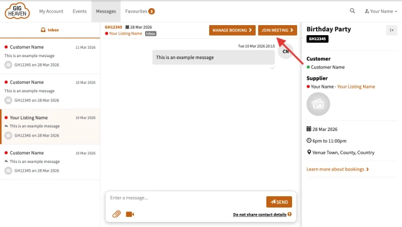402x227 pixels.
Task: Click the 28 Mar 2026 date in side panel
Action: [x=325, y=129]
